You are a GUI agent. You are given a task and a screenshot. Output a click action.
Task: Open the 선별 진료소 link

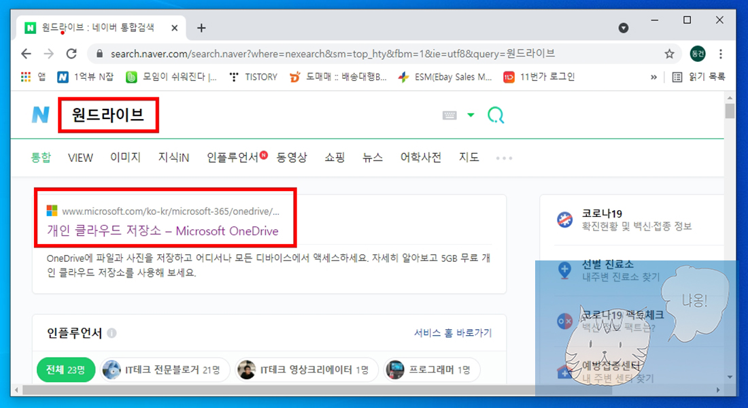coord(621,270)
